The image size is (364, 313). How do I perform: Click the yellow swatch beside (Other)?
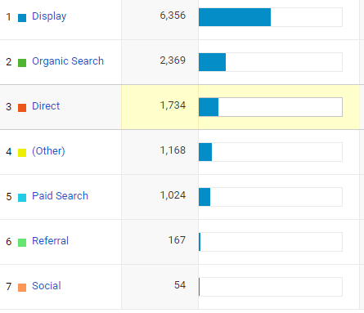(x=22, y=153)
